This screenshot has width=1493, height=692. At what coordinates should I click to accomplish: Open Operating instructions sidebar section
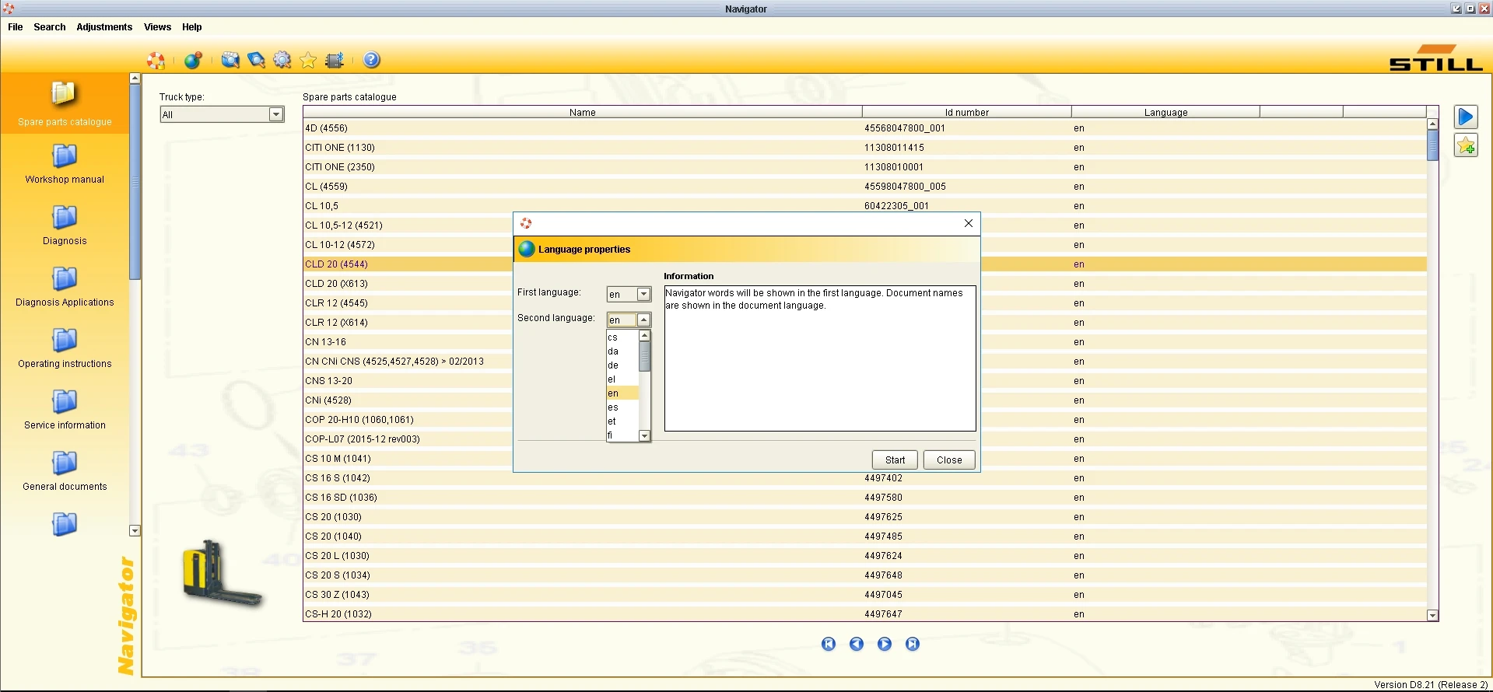coord(65,348)
